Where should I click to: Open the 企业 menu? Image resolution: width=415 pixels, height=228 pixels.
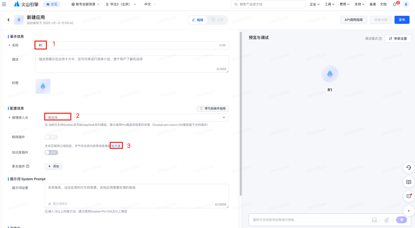(x=314, y=4)
